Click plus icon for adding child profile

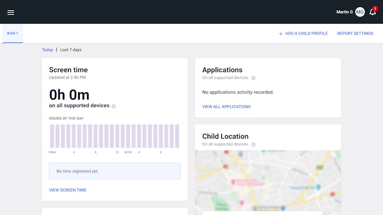[x=281, y=34]
